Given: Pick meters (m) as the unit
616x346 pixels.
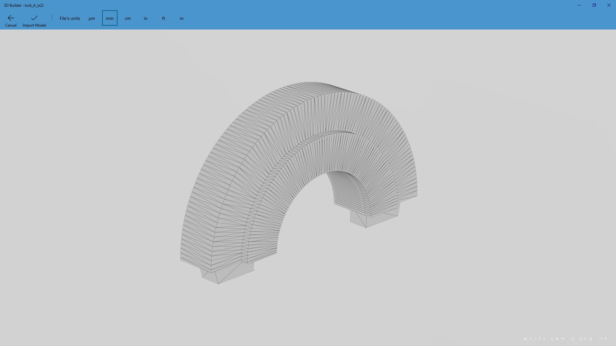Looking at the screenshot, I should pos(182,18).
